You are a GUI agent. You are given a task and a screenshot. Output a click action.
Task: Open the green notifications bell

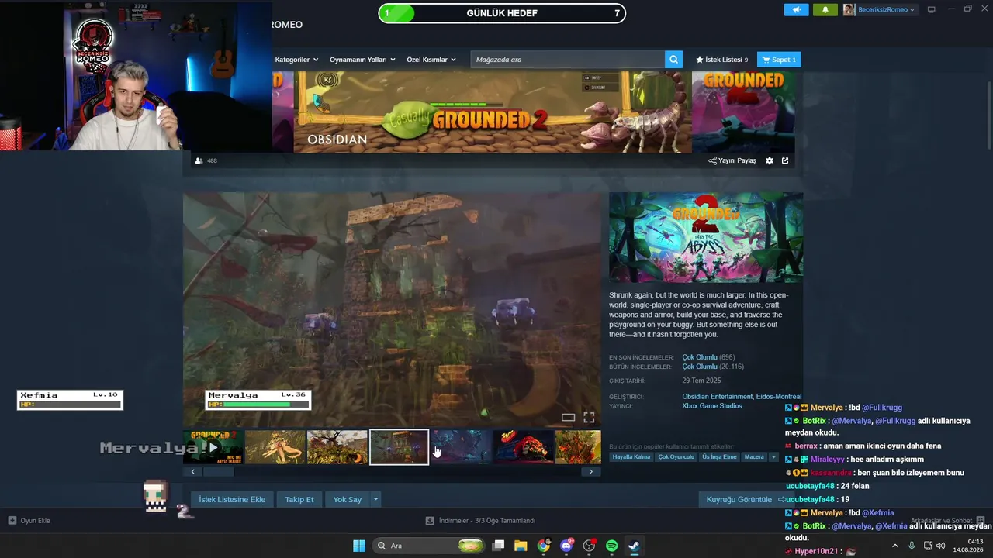pos(825,9)
